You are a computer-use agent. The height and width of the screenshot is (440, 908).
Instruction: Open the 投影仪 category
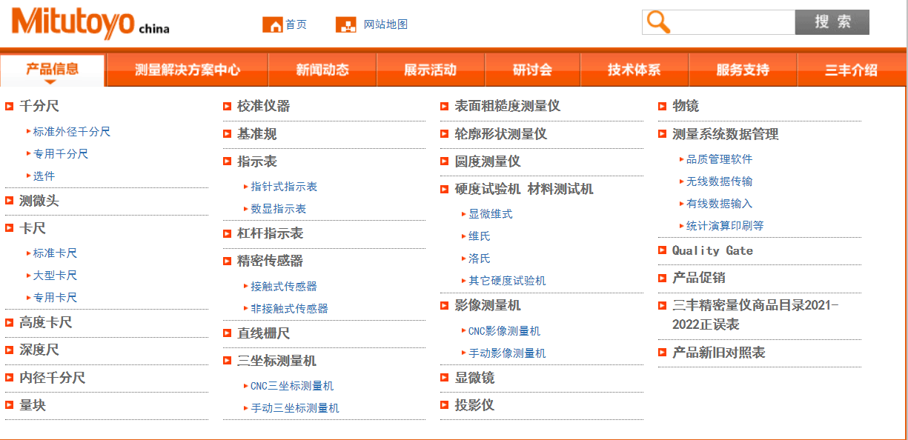point(474,405)
